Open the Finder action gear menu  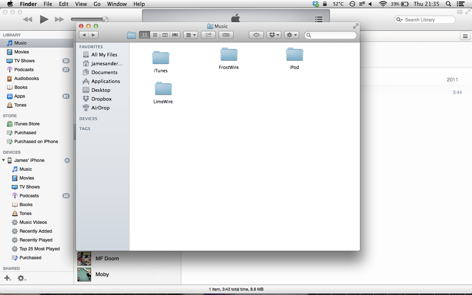(292, 35)
